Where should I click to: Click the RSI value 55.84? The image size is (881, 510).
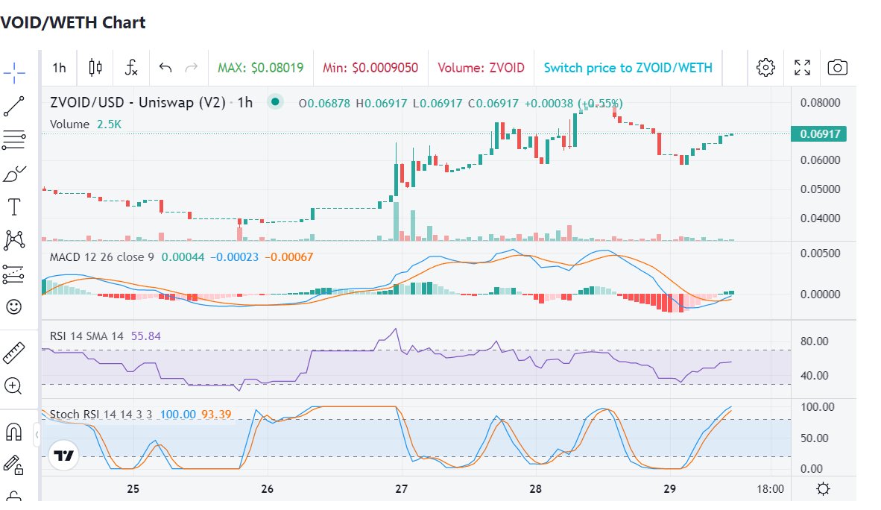point(145,336)
